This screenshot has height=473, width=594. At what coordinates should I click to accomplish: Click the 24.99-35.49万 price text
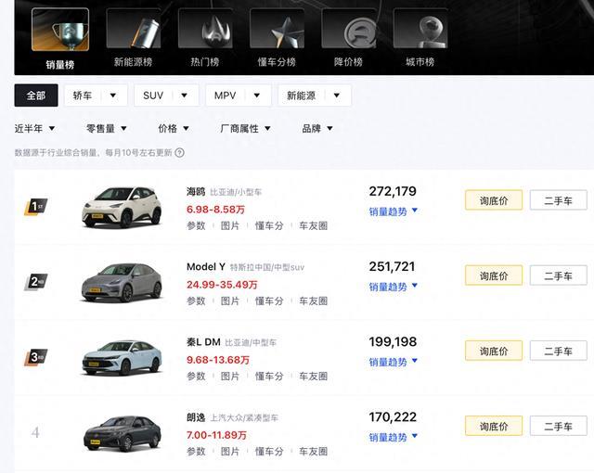point(222,285)
